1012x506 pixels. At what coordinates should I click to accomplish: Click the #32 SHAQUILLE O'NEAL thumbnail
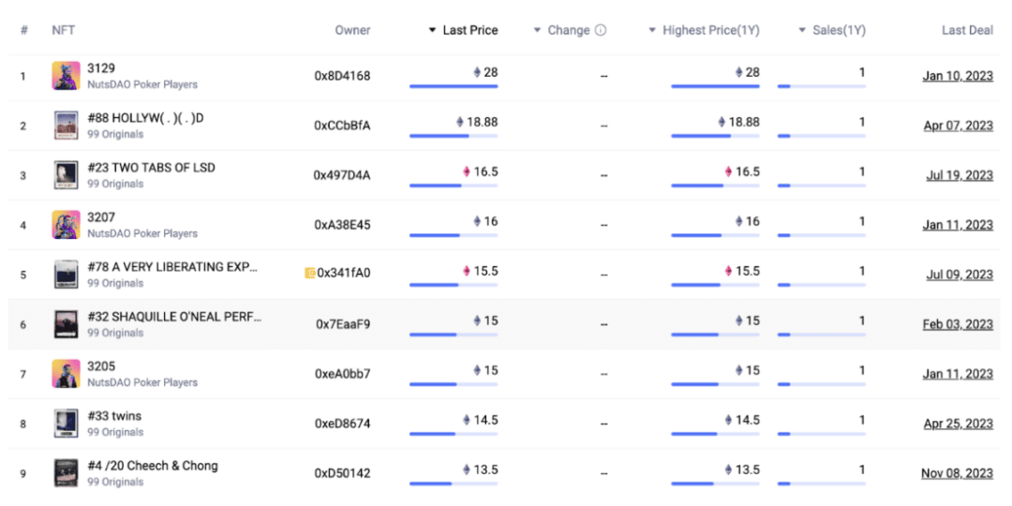click(x=66, y=324)
